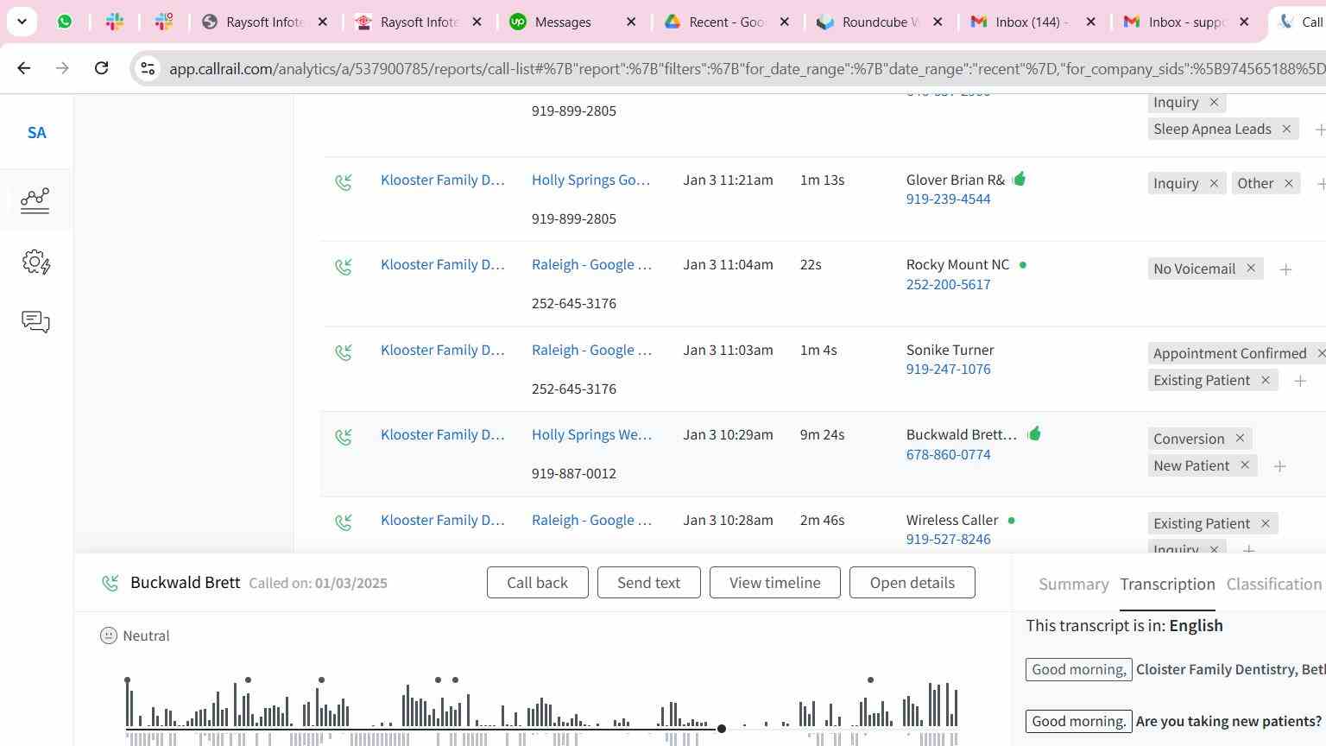Click the audio playhead position dot
Viewport: 1326px width, 746px height.
click(x=722, y=729)
